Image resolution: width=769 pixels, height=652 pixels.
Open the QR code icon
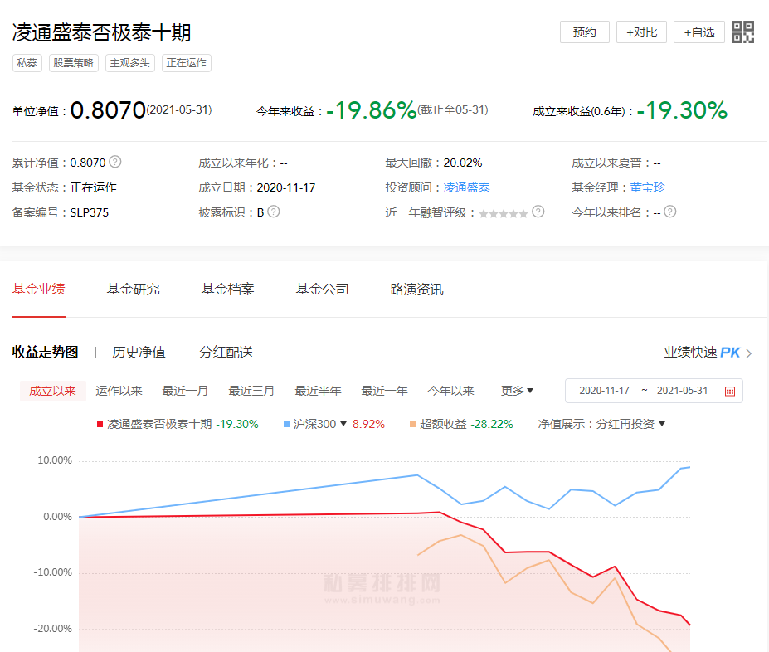[742, 32]
